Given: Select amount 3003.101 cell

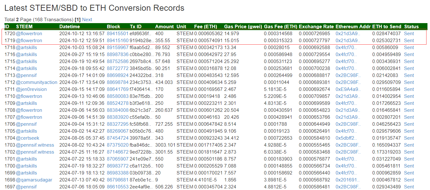Looking at the screenshot, I should coord(165,145).
